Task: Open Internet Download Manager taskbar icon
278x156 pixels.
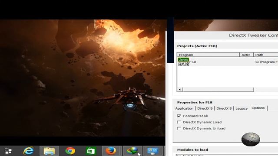Action: tap(132, 151)
